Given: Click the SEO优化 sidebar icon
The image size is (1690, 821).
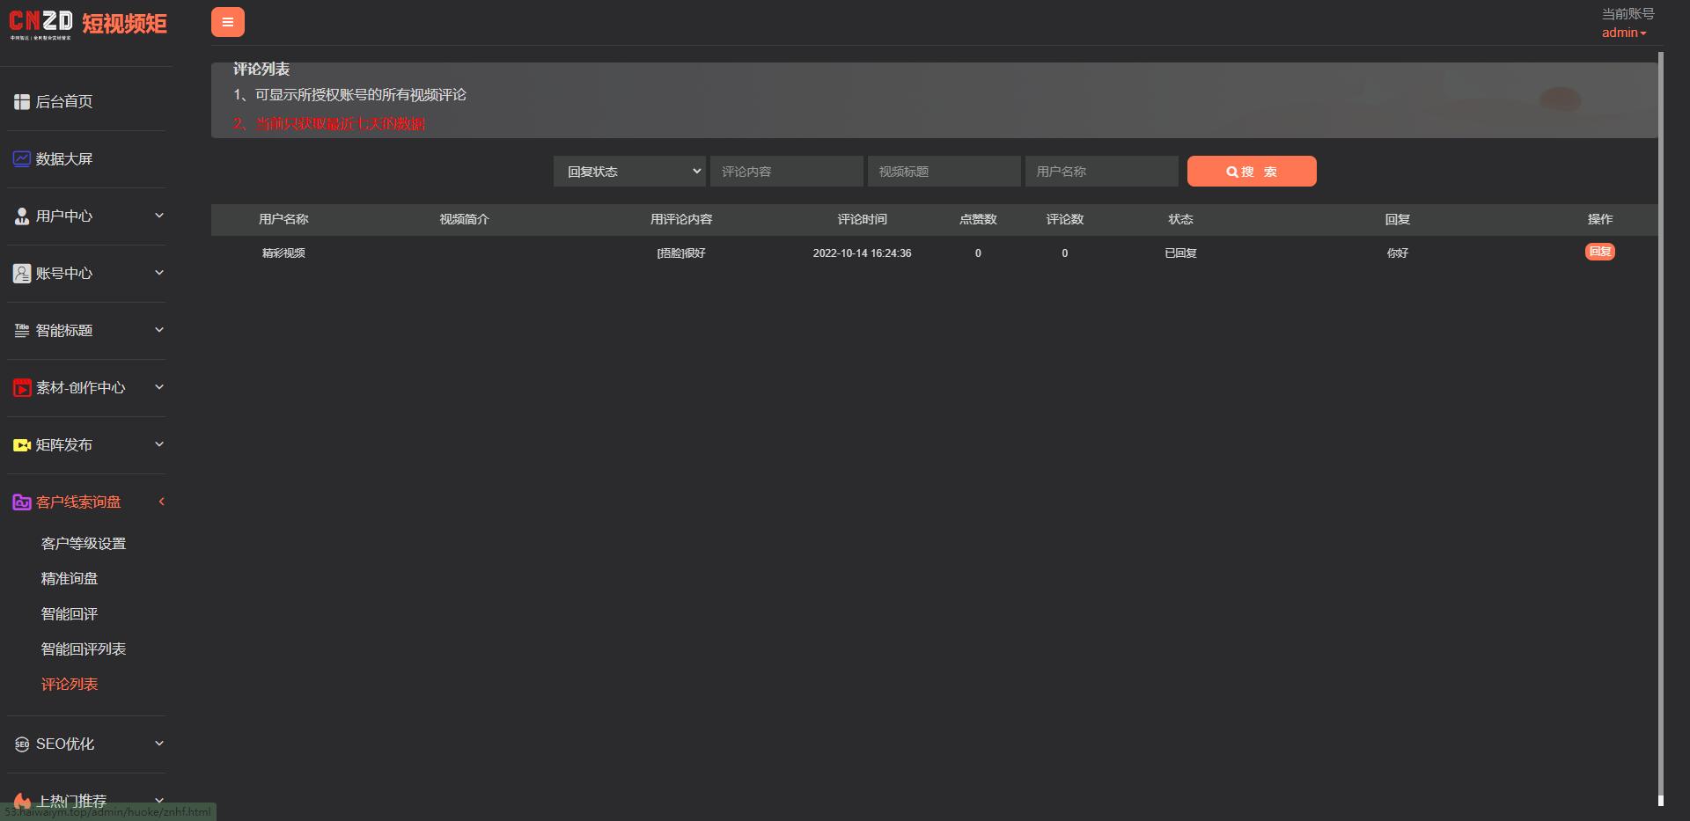Looking at the screenshot, I should (22, 744).
